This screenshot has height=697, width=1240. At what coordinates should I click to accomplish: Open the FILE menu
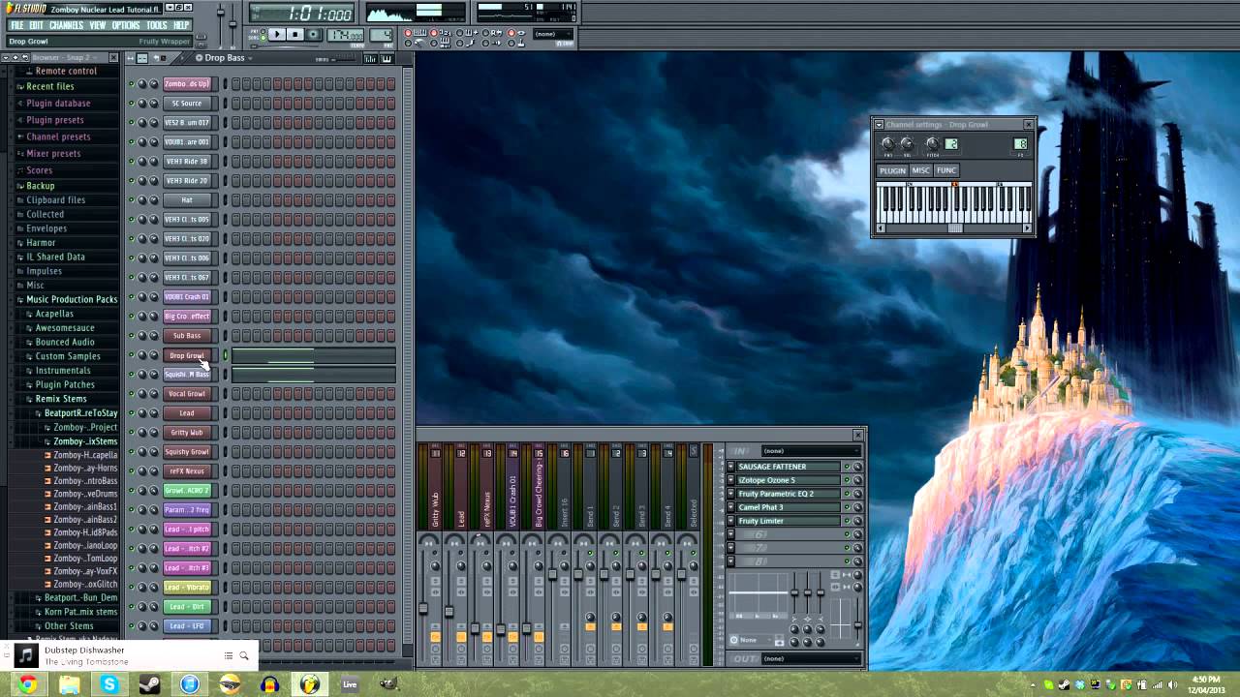[16, 25]
